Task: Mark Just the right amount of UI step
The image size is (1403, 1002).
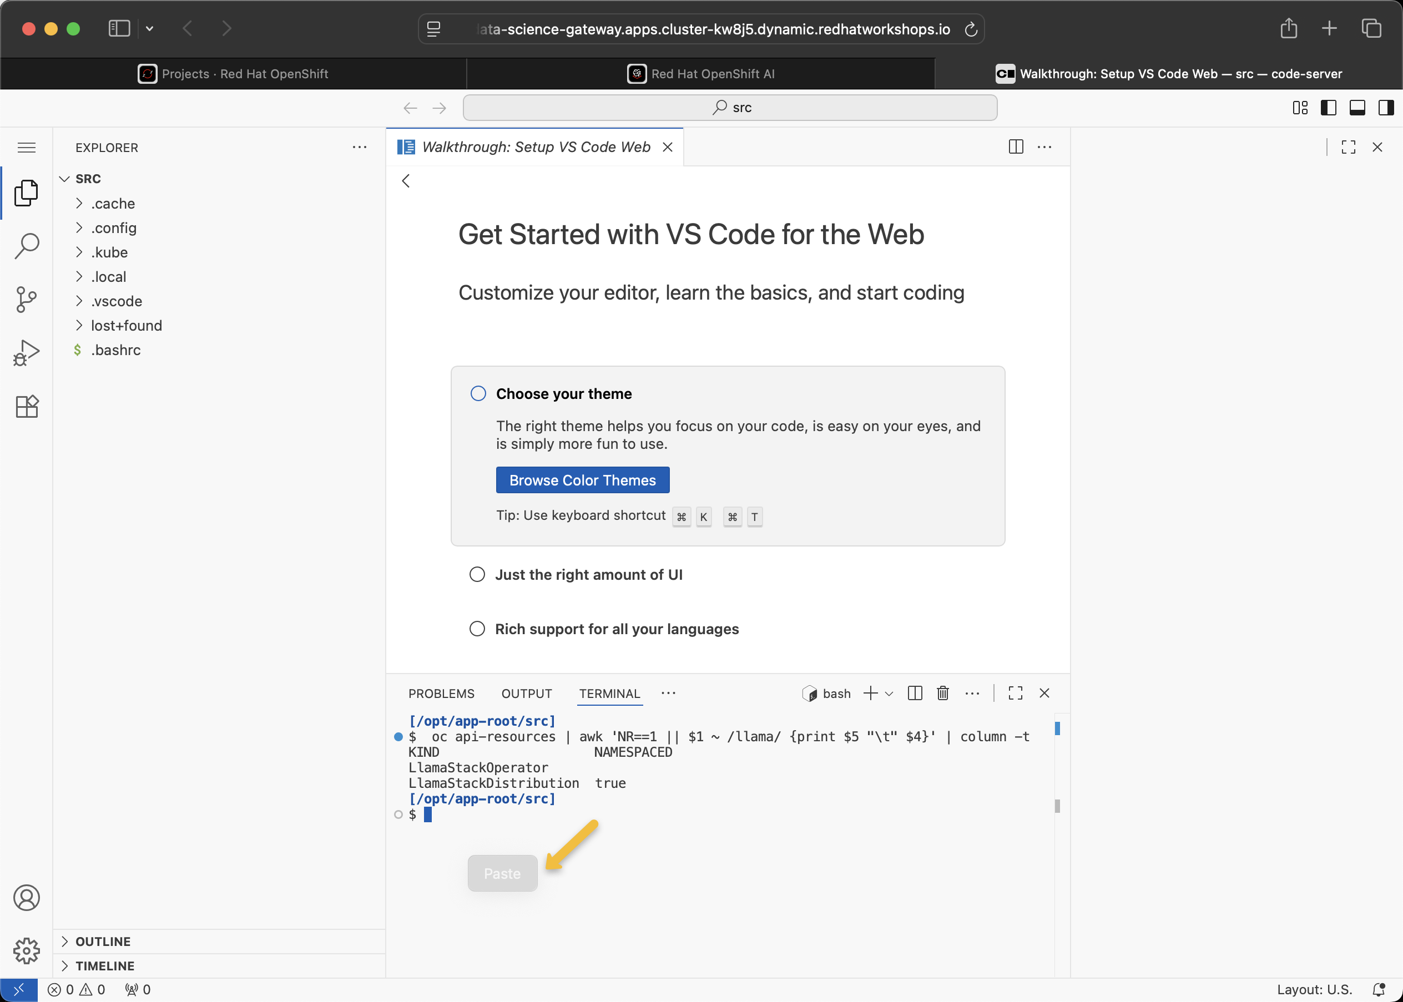Action: pos(477,574)
